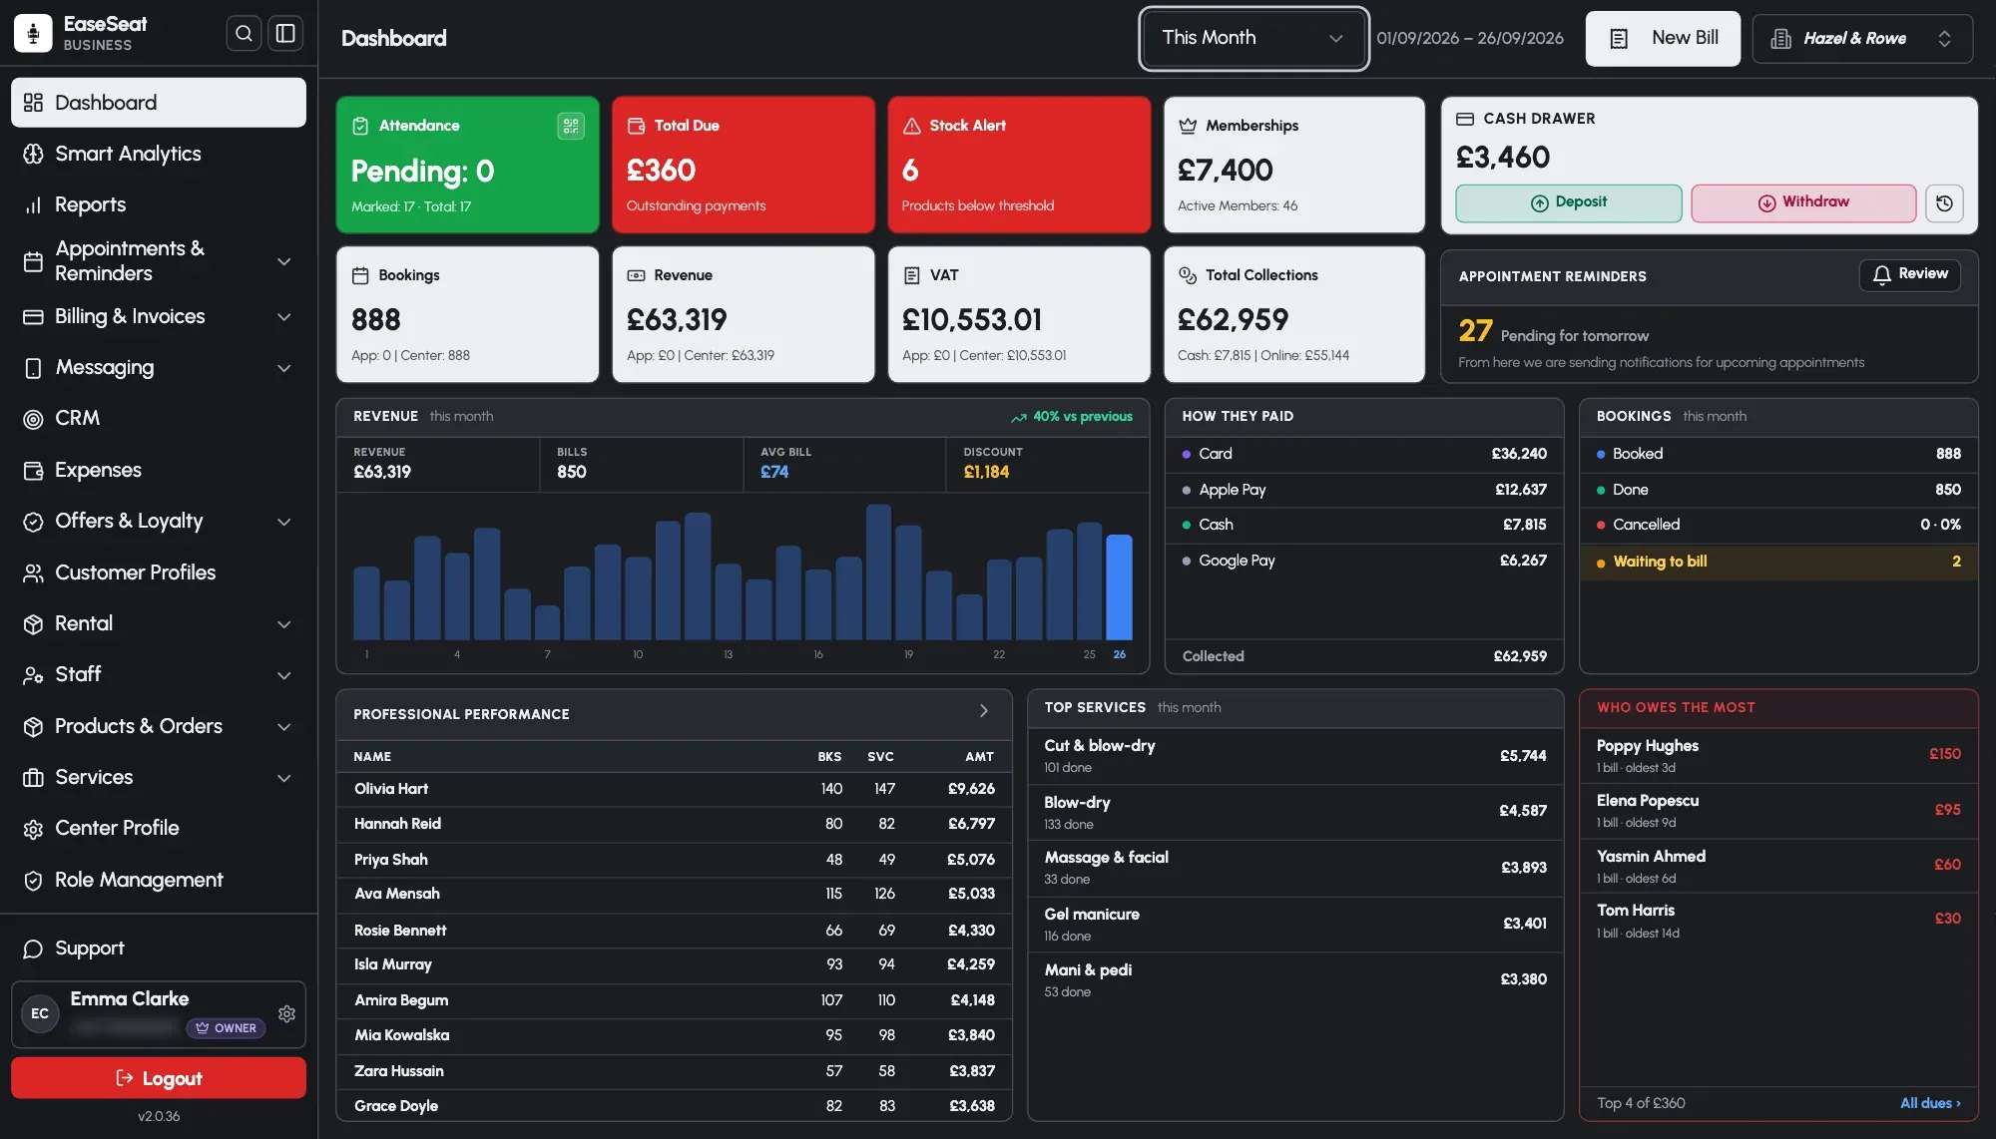Click Cut & blow-dry service row

(1295, 755)
